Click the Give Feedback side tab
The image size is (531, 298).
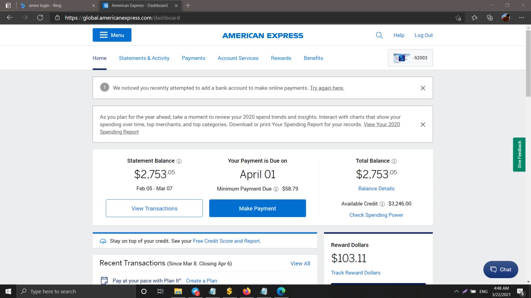[519, 155]
